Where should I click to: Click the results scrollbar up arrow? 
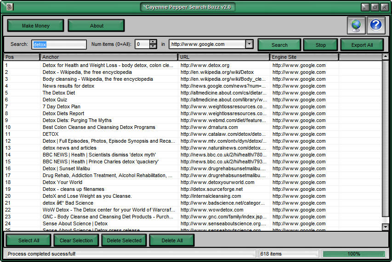coord(385,57)
